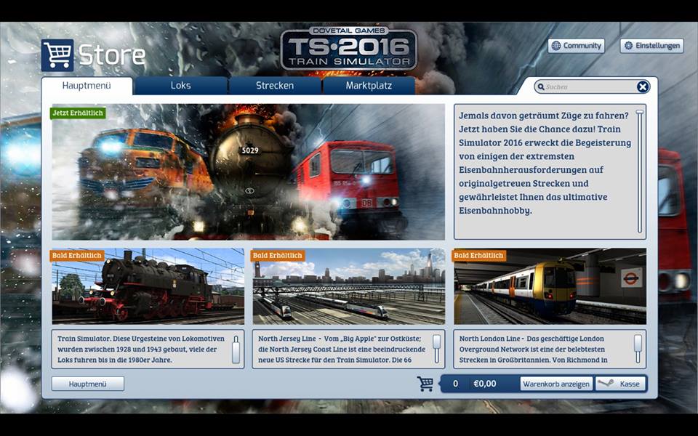Click the Hauptmenü button at bottom left

88,384
